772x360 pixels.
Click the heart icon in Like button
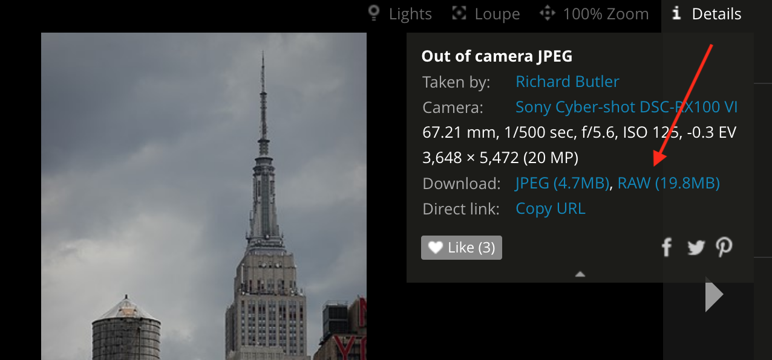click(436, 248)
